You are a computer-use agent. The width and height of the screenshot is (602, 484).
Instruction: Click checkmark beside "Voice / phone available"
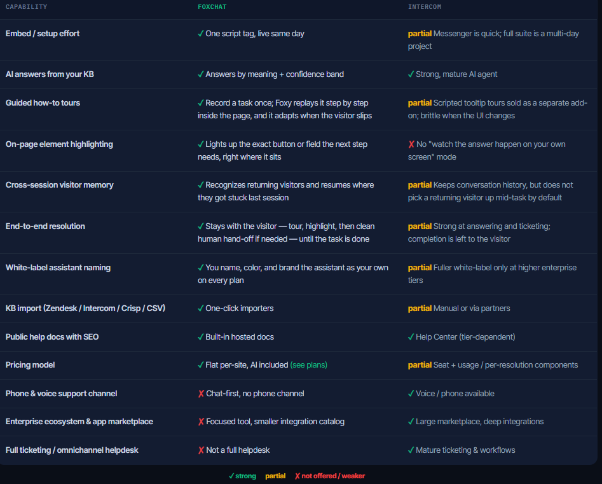[411, 394]
